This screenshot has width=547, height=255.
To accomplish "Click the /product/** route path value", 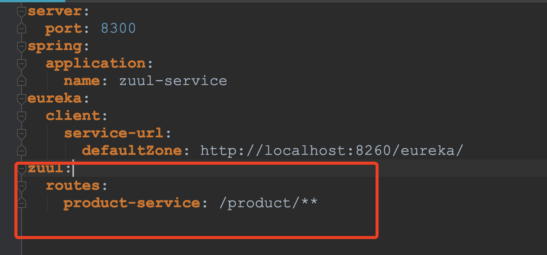I will [x=268, y=203].
